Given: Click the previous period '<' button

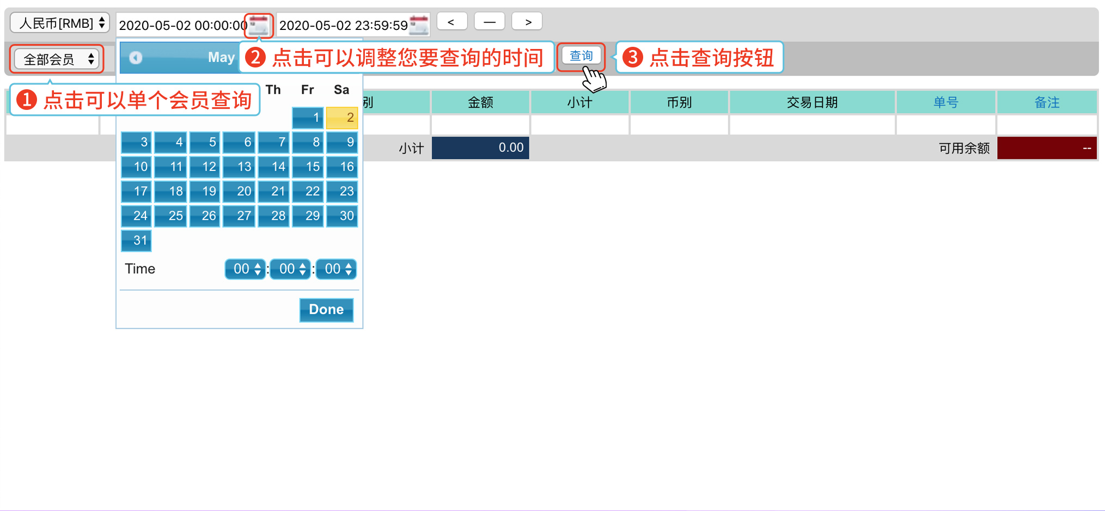Looking at the screenshot, I should [451, 22].
